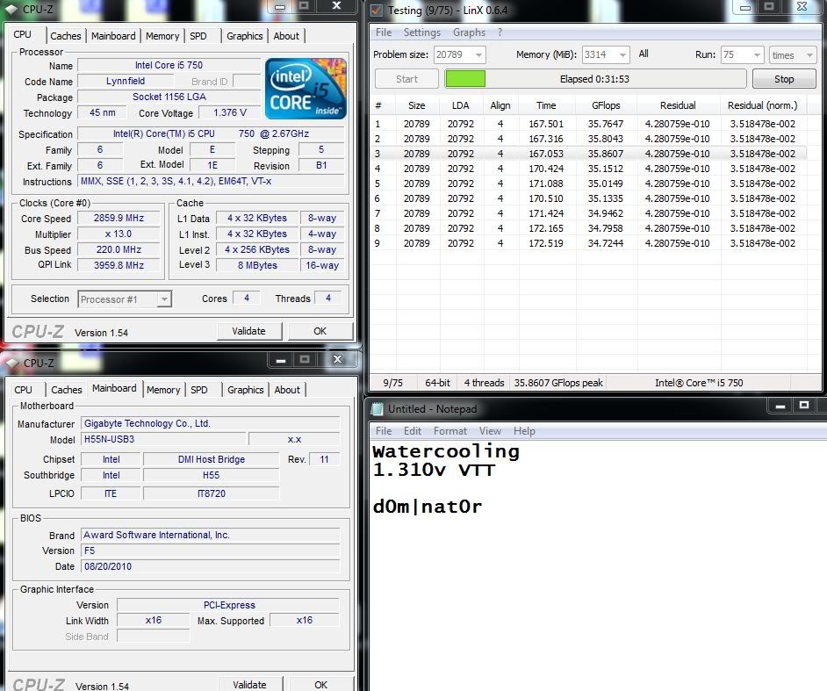This screenshot has width=827, height=691.
Task: Click the '4 threads' status bar entry in LinX
Action: click(485, 383)
